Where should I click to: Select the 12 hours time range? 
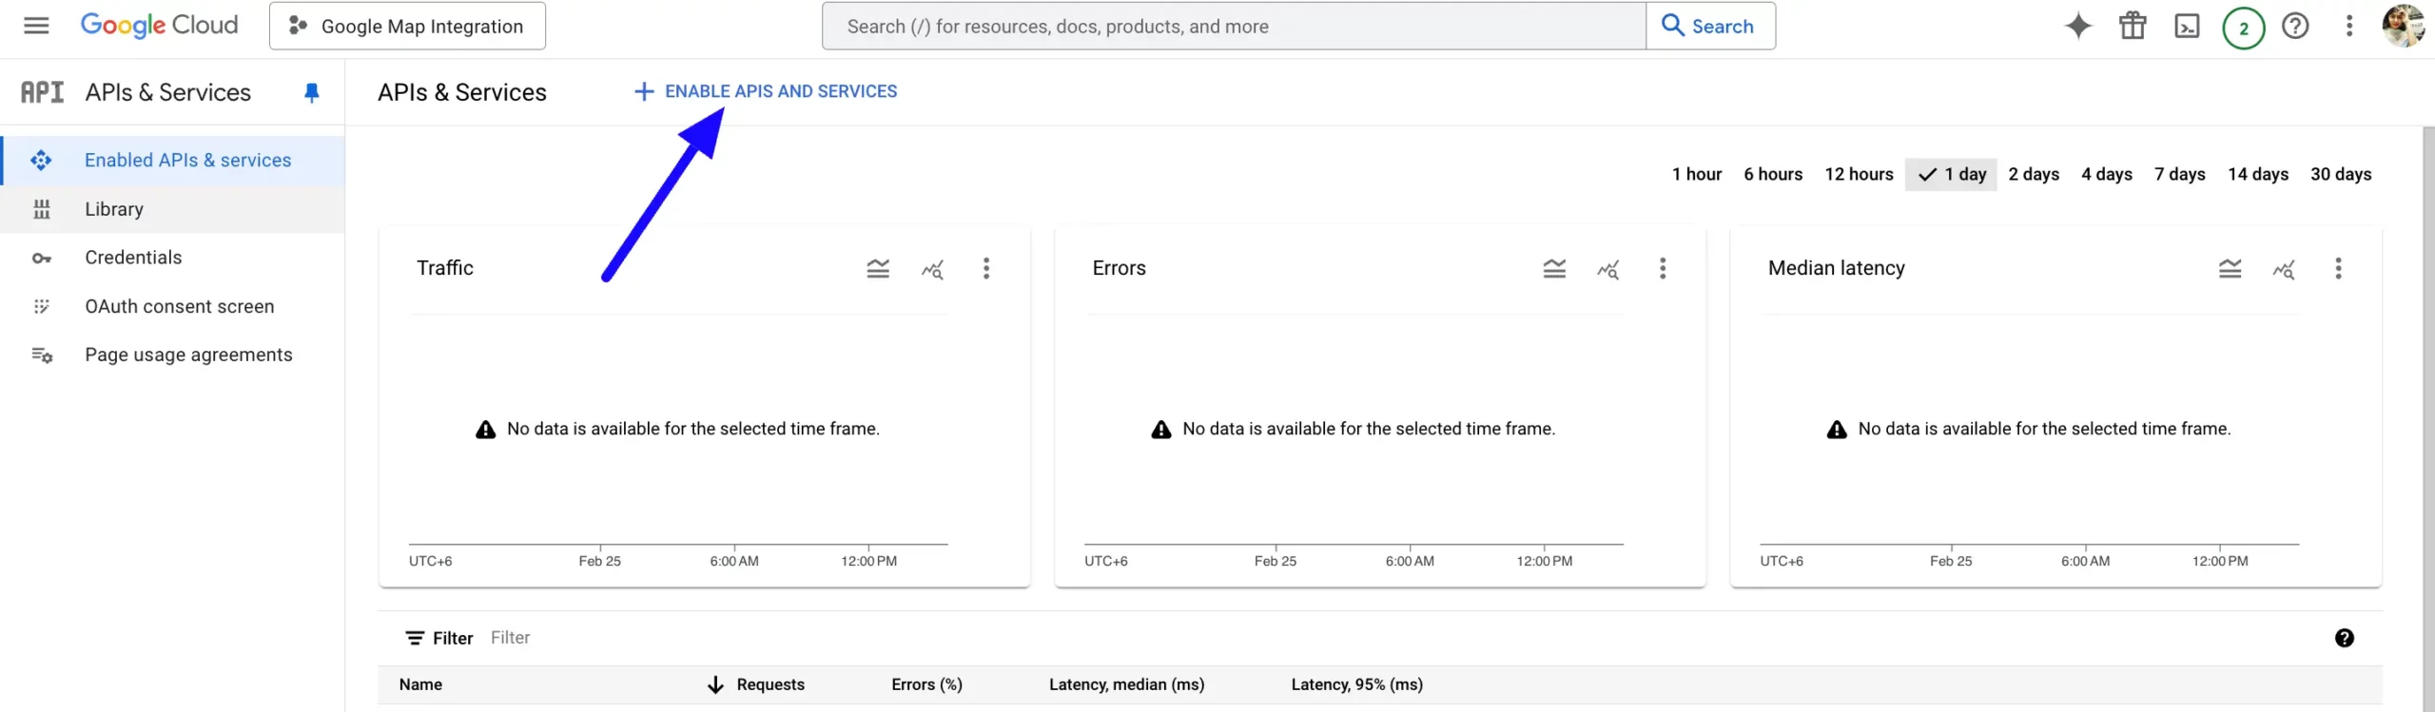pyautogui.click(x=1859, y=174)
